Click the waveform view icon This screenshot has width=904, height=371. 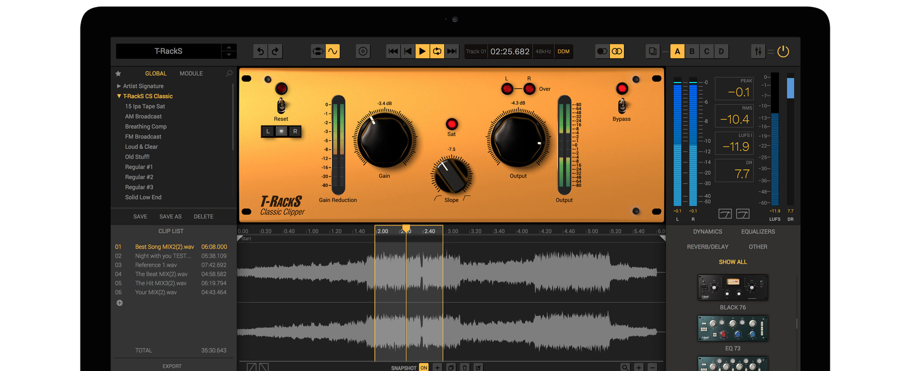(x=333, y=52)
